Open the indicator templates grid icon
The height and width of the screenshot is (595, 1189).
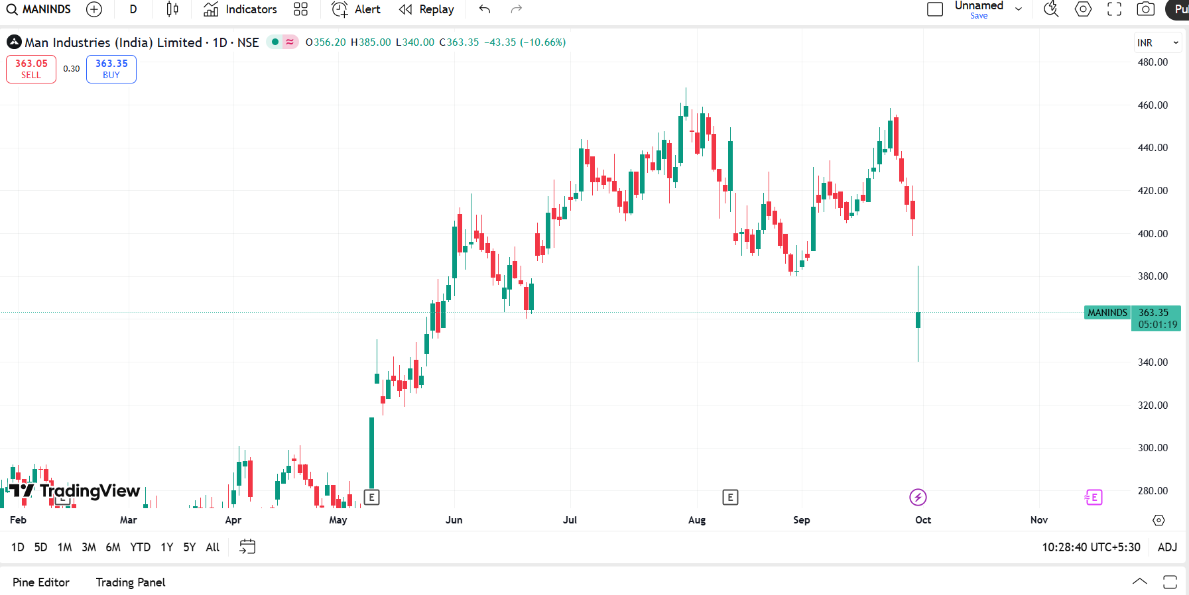[300, 9]
